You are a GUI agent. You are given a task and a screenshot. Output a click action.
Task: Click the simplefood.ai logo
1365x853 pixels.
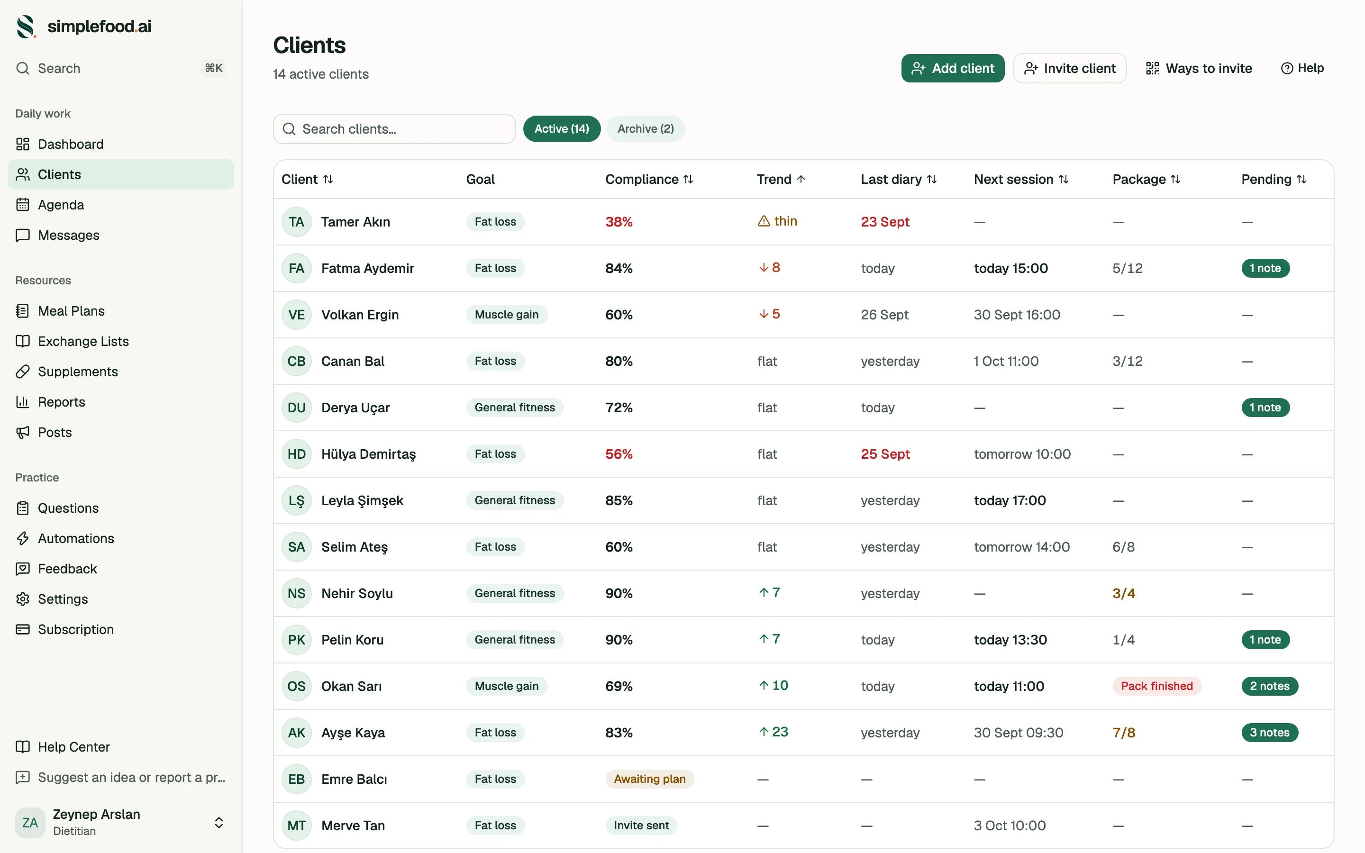(x=83, y=27)
